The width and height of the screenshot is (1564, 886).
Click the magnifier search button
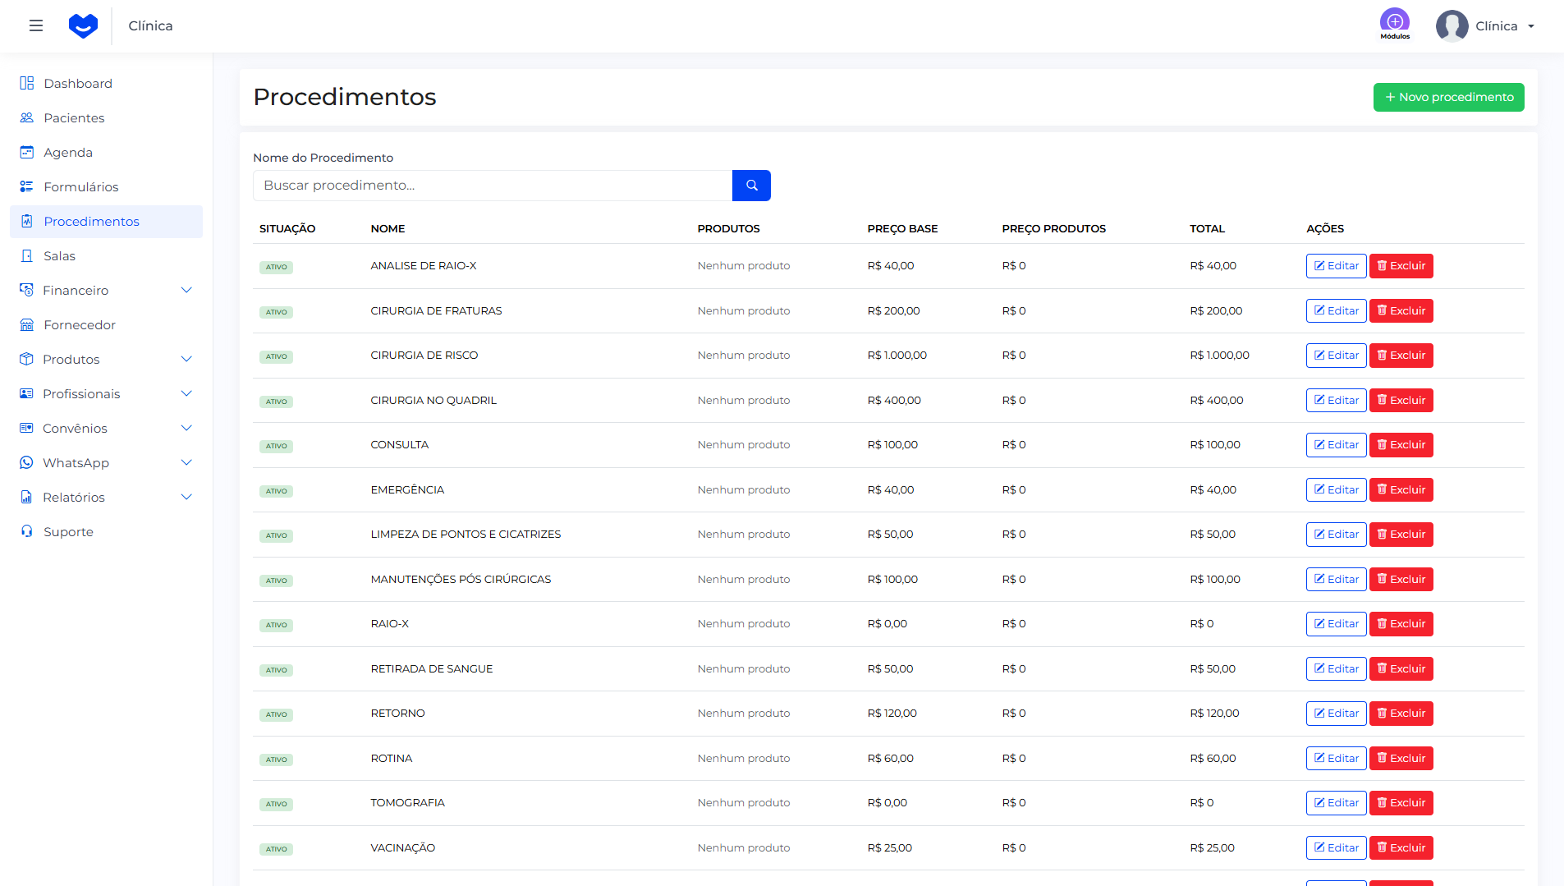[x=751, y=186]
